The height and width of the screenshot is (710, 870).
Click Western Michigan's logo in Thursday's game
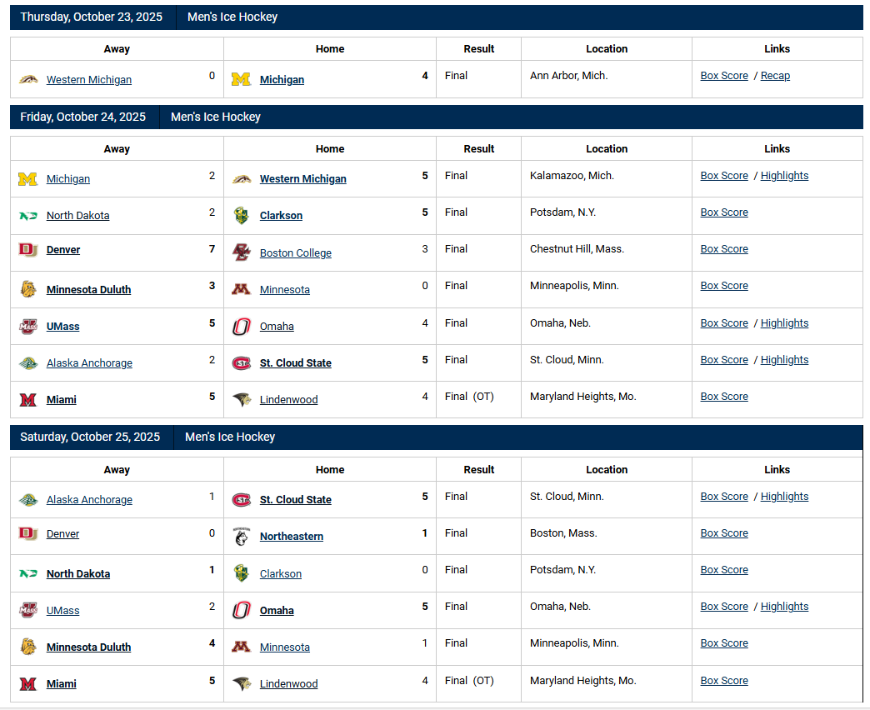click(28, 79)
